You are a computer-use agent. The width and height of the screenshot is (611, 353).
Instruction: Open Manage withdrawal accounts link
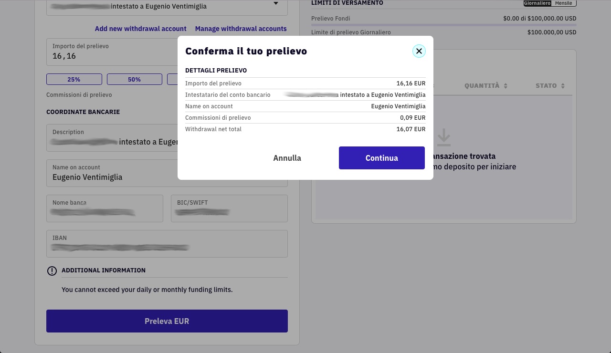[x=241, y=29]
